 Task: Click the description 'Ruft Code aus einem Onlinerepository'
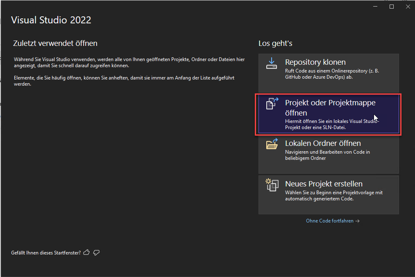point(332,74)
